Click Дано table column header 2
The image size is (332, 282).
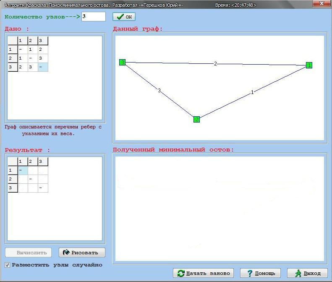[x=33, y=41]
